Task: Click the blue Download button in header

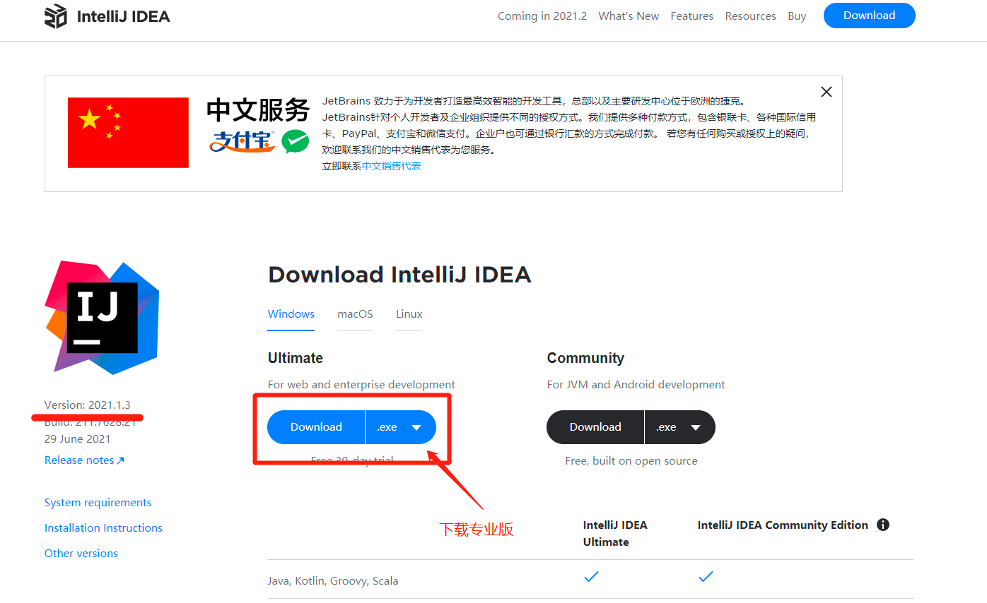Action: [870, 16]
